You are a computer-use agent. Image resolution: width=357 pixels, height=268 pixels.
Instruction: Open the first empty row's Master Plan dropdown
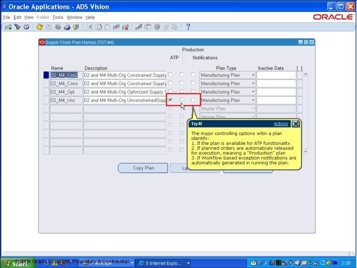(253, 109)
